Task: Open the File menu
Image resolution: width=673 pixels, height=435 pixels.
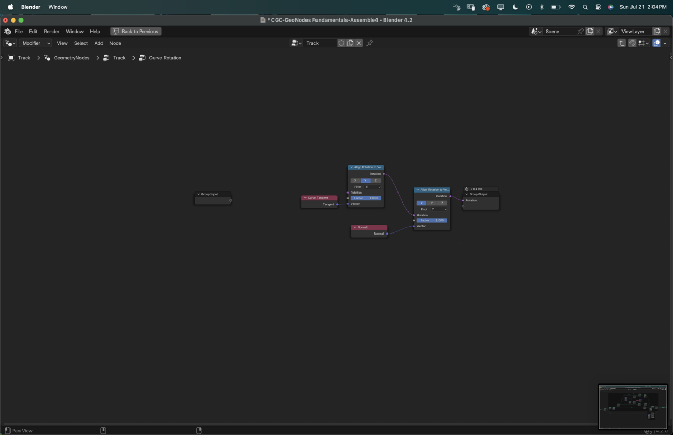Action: click(18, 32)
